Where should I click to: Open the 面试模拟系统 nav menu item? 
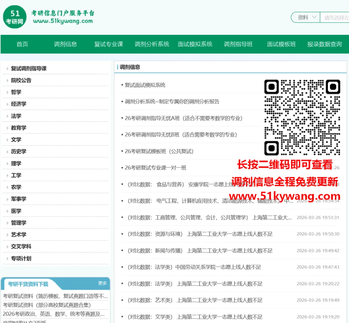click(195, 44)
